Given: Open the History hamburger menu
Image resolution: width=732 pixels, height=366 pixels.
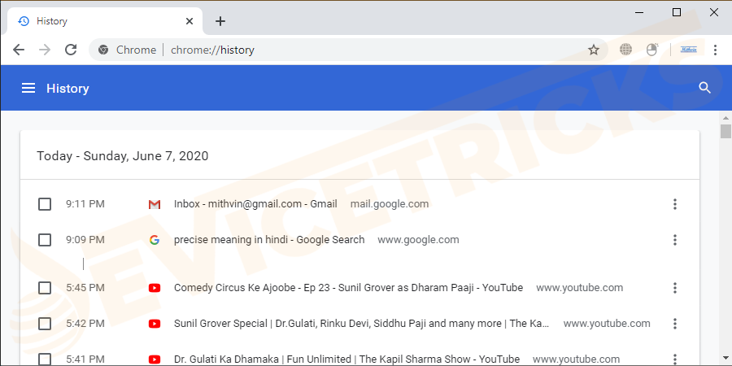Looking at the screenshot, I should pyautogui.click(x=28, y=88).
